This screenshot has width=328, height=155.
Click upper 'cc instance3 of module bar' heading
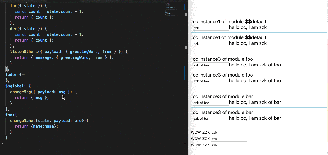click(223, 96)
